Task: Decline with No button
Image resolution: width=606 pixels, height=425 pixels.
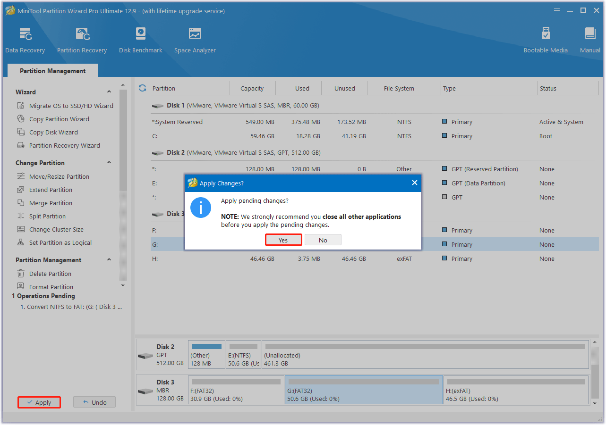Action: [x=323, y=240]
